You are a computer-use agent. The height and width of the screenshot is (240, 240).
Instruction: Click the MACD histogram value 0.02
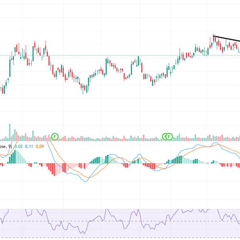coord(18,146)
